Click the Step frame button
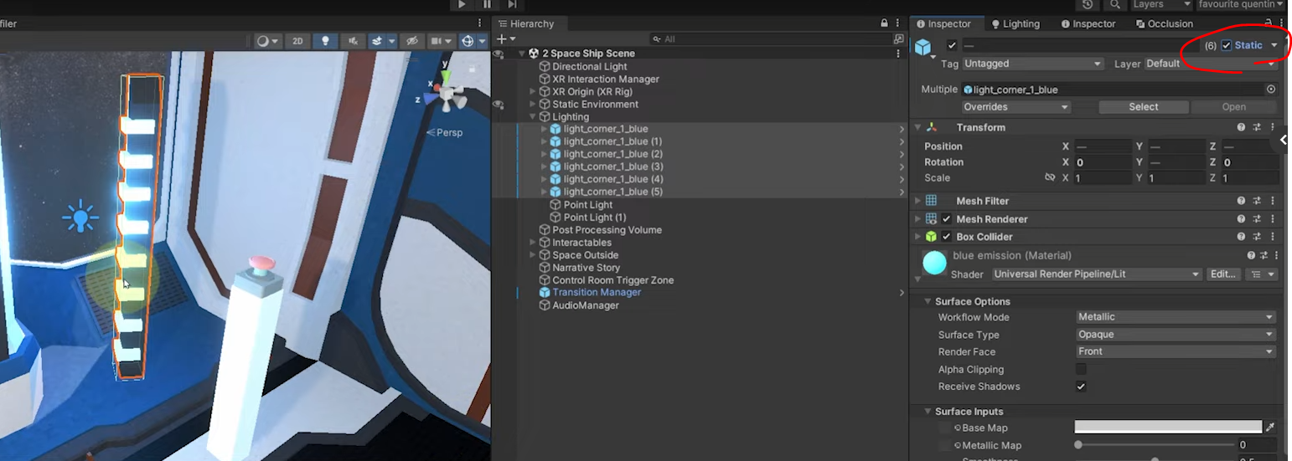The image size is (1292, 461). pyautogui.click(x=512, y=5)
